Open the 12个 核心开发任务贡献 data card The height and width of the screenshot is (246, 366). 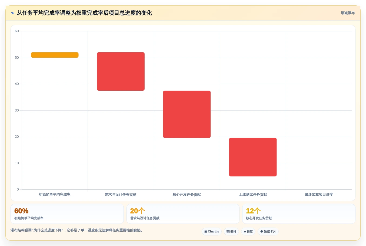(299, 214)
